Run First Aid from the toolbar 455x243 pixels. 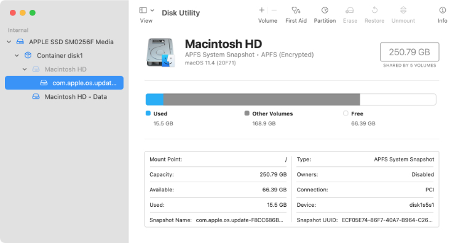pyautogui.click(x=296, y=10)
